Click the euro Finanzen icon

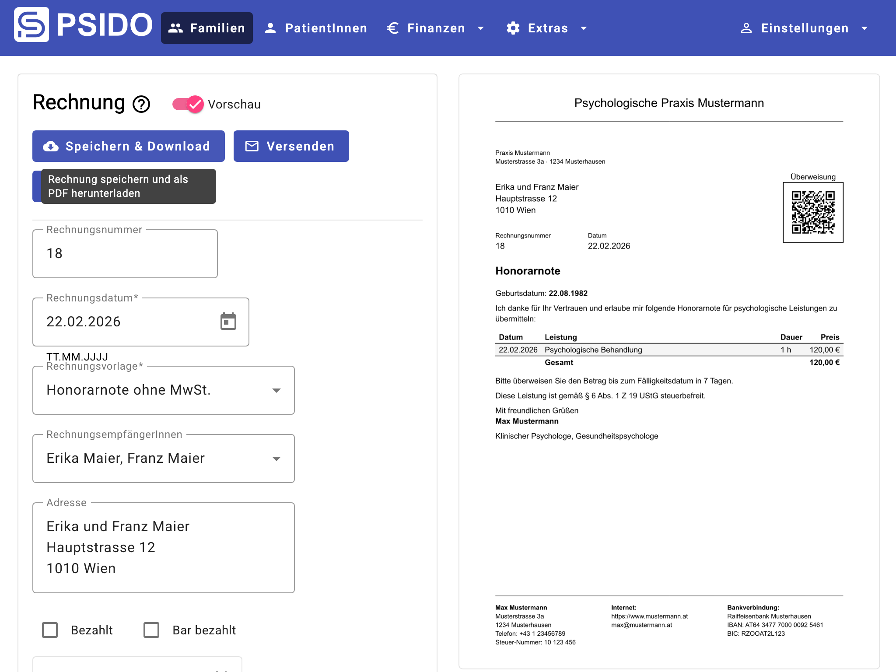coord(392,28)
